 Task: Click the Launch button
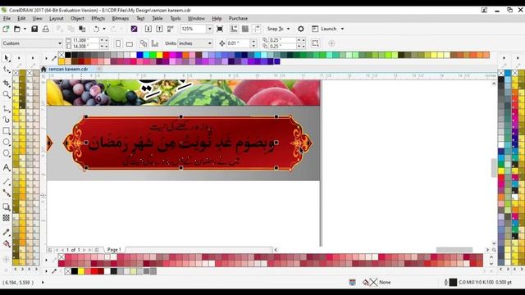(x=325, y=29)
